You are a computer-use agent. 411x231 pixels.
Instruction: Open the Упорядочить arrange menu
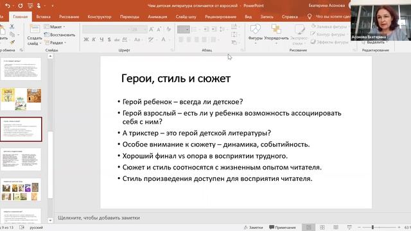tap(276, 34)
